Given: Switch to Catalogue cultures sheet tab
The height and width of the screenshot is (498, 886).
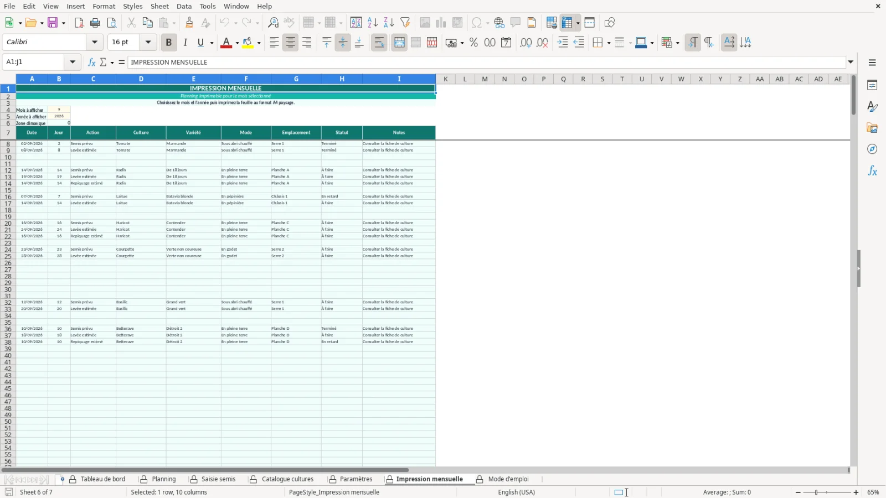Looking at the screenshot, I should click(287, 479).
